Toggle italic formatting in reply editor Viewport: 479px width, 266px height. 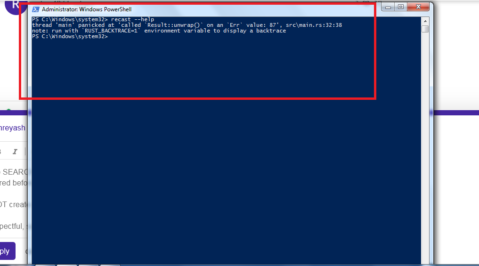(15, 152)
